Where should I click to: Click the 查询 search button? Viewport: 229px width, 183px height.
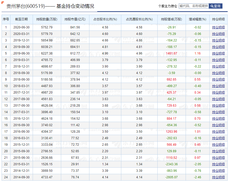pyautogui.click(x=216, y=6)
